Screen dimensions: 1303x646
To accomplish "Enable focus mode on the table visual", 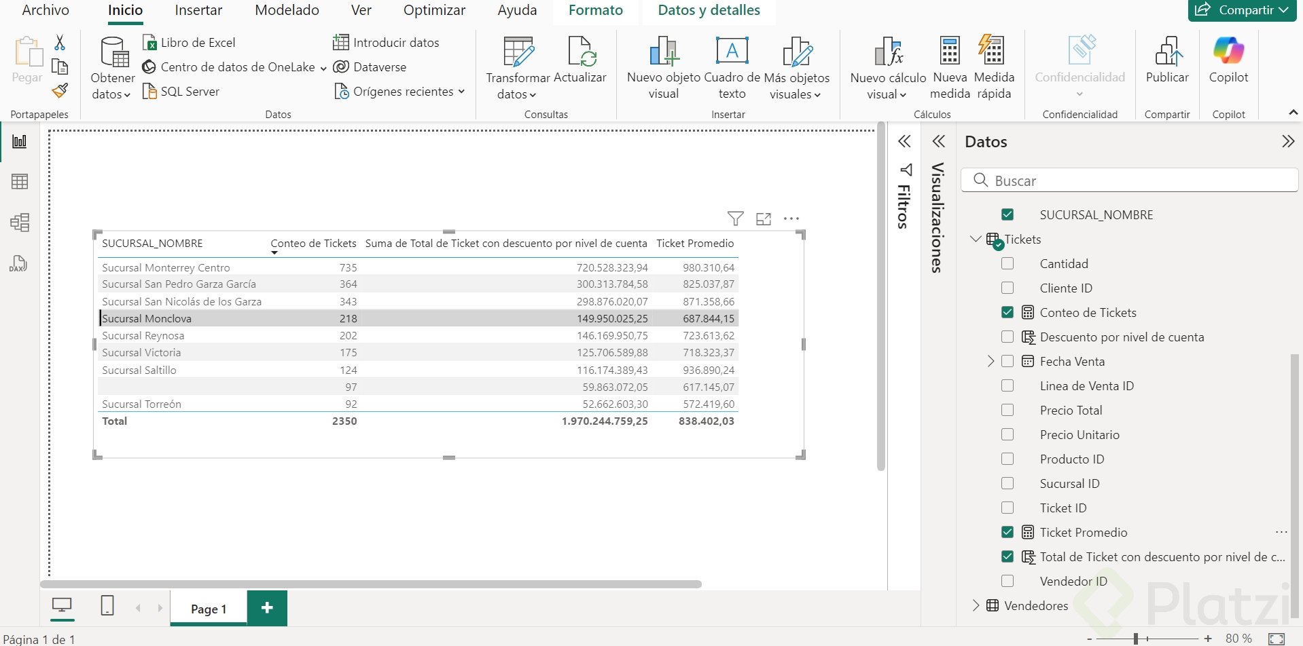I will (x=764, y=218).
